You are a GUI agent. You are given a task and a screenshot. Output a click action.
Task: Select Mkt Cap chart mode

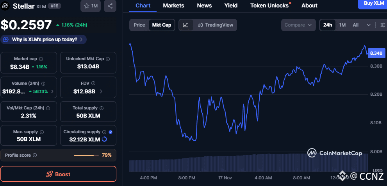coord(161,25)
